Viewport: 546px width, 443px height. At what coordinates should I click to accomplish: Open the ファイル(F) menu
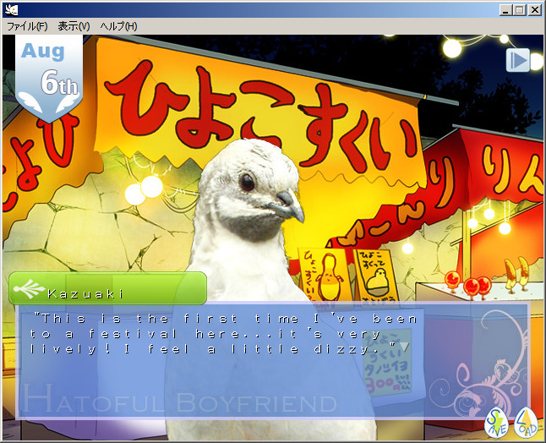coord(27,26)
